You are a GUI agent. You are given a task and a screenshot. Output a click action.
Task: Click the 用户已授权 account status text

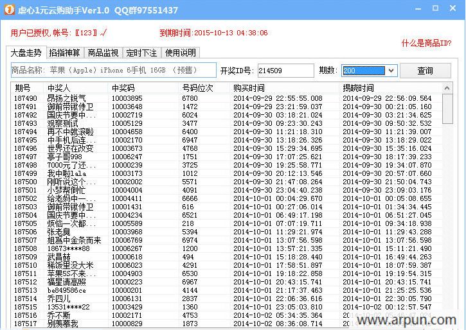pyautogui.click(x=58, y=33)
